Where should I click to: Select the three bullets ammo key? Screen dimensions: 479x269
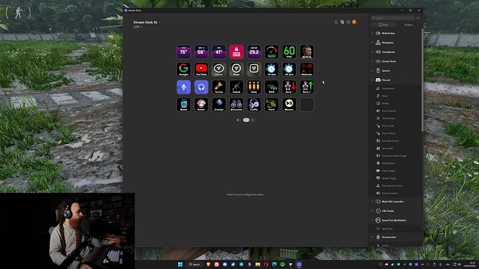click(254, 87)
